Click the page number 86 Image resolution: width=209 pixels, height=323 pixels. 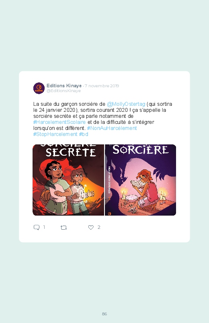tap(104, 314)
